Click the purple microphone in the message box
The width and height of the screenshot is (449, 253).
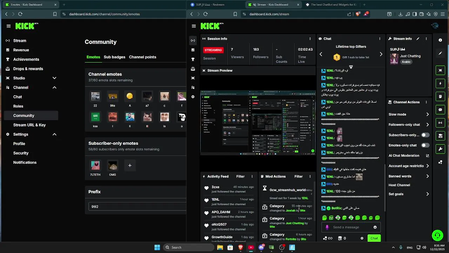click(327, 227)
